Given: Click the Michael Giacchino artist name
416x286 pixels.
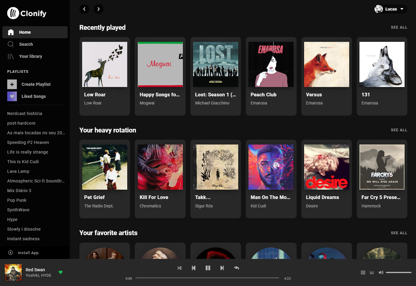Looking at the screenshot, I should (x=212, y=103).
